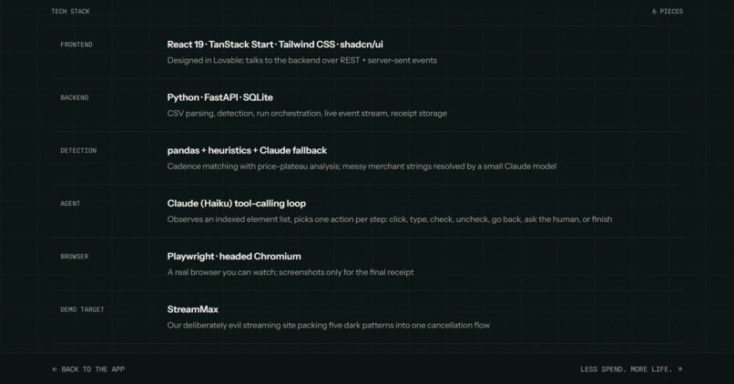The image size is (734, 384).
Task: Click the left arrow icon beside Back to the App
Action: [x=55, y=369]
